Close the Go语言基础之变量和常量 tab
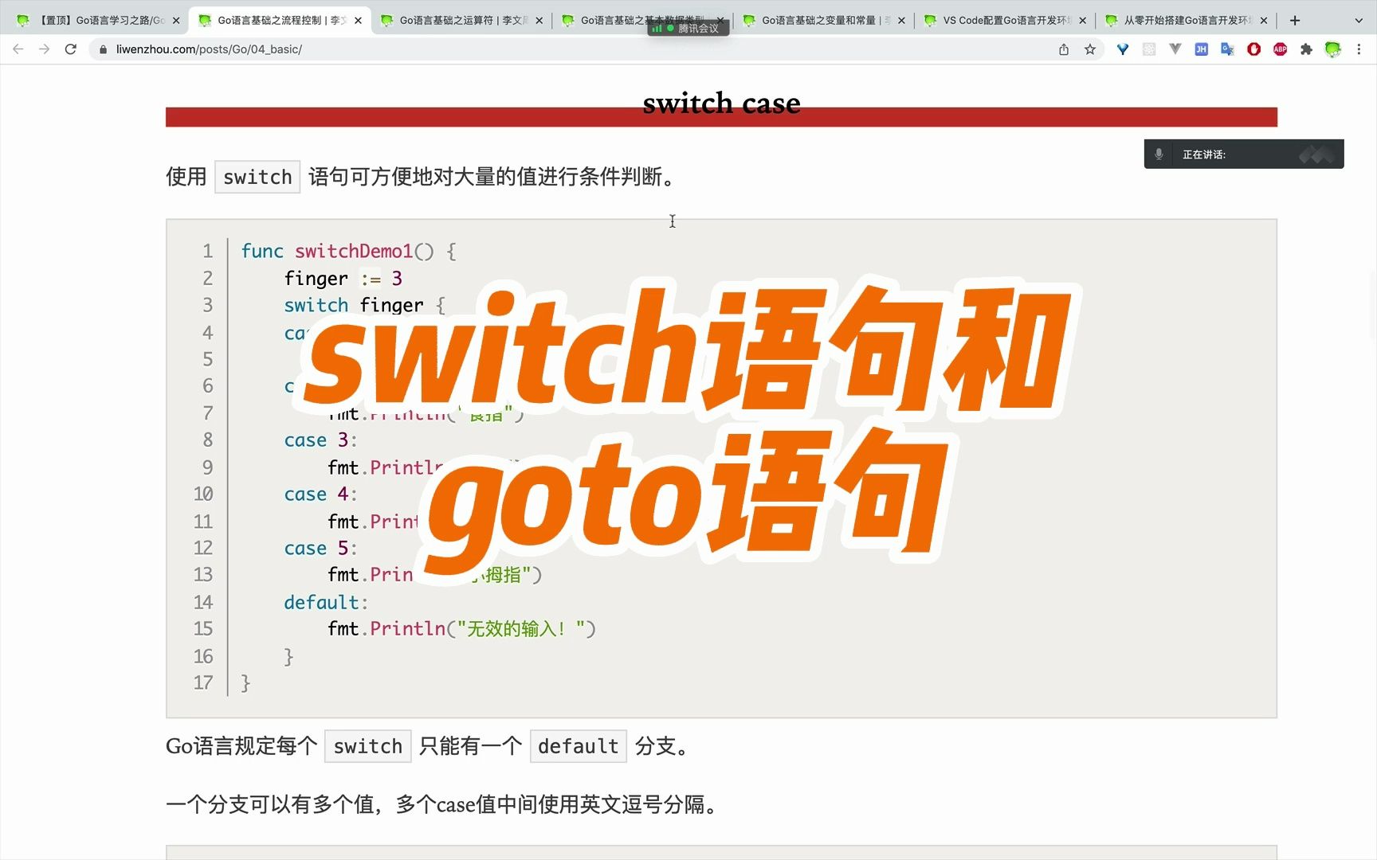 point(901,21)
